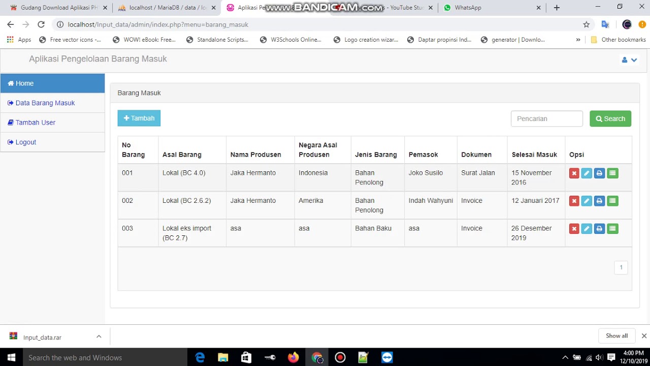650x366 pixels.
Task: Open downloaded file Input_data.rar
Action: click(42, 337)
